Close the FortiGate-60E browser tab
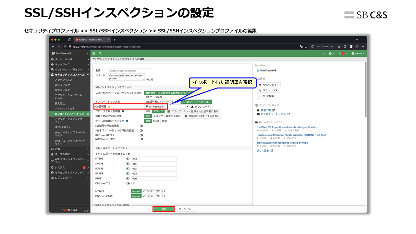The height and width of the screenshot is (234, 416). pyautogui.click(x=108, y=40)
